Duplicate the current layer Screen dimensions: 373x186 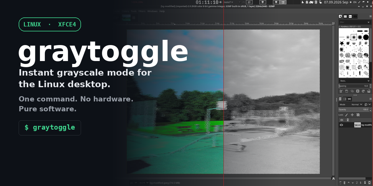[357, 183]
